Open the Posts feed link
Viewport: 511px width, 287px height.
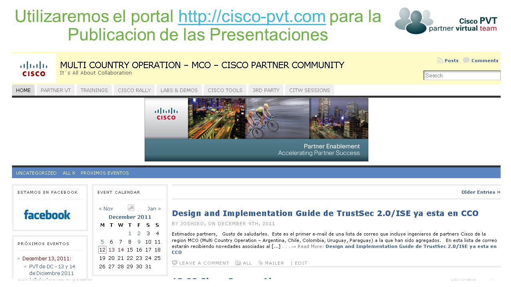pyautogui.click(x=451, y=61)
